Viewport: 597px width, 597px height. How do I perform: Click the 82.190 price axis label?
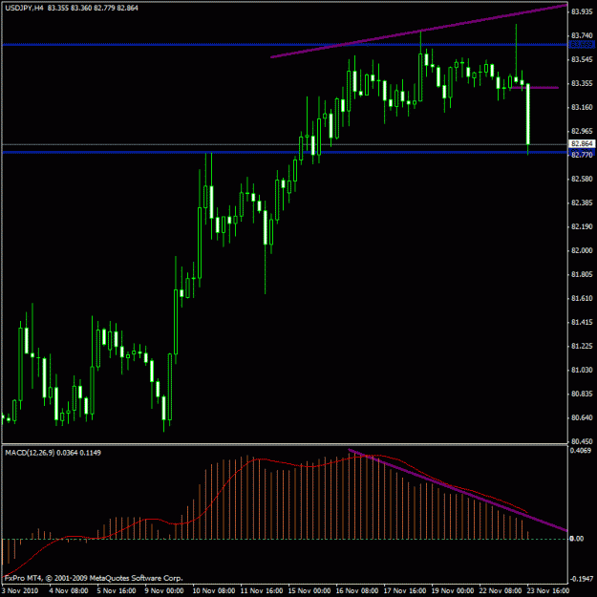582,227
